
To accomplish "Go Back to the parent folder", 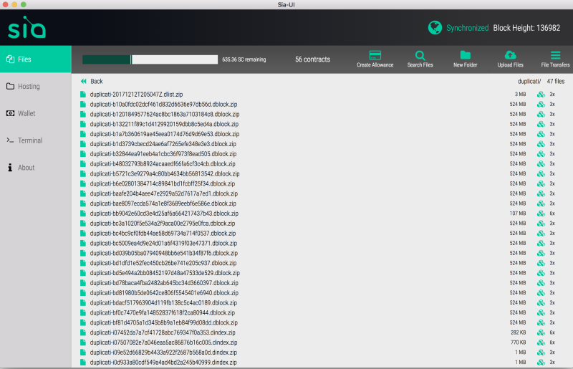I will pos(92,81).
